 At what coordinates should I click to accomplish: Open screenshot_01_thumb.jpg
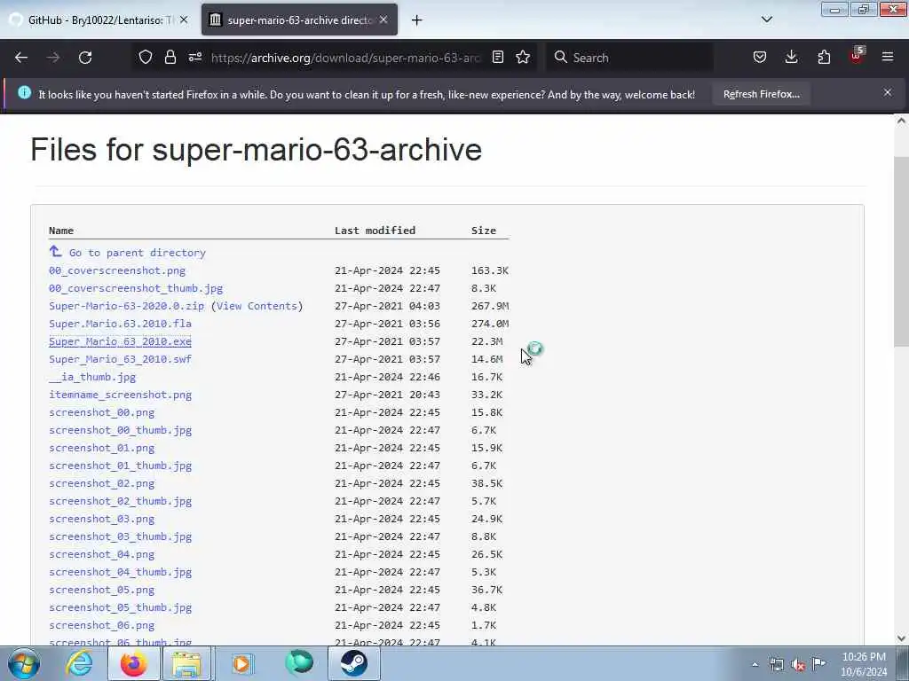[120, 466]
